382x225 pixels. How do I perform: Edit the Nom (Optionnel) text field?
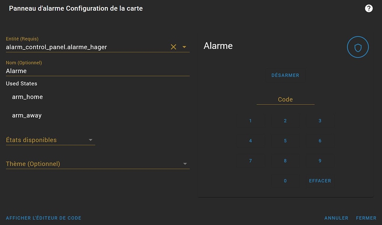(97, 71)
